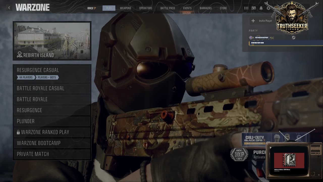The image size is (323, 182).
Task: Select Battle Royale Casual mode
Action: pyautogui.click(x=52, y=88)
